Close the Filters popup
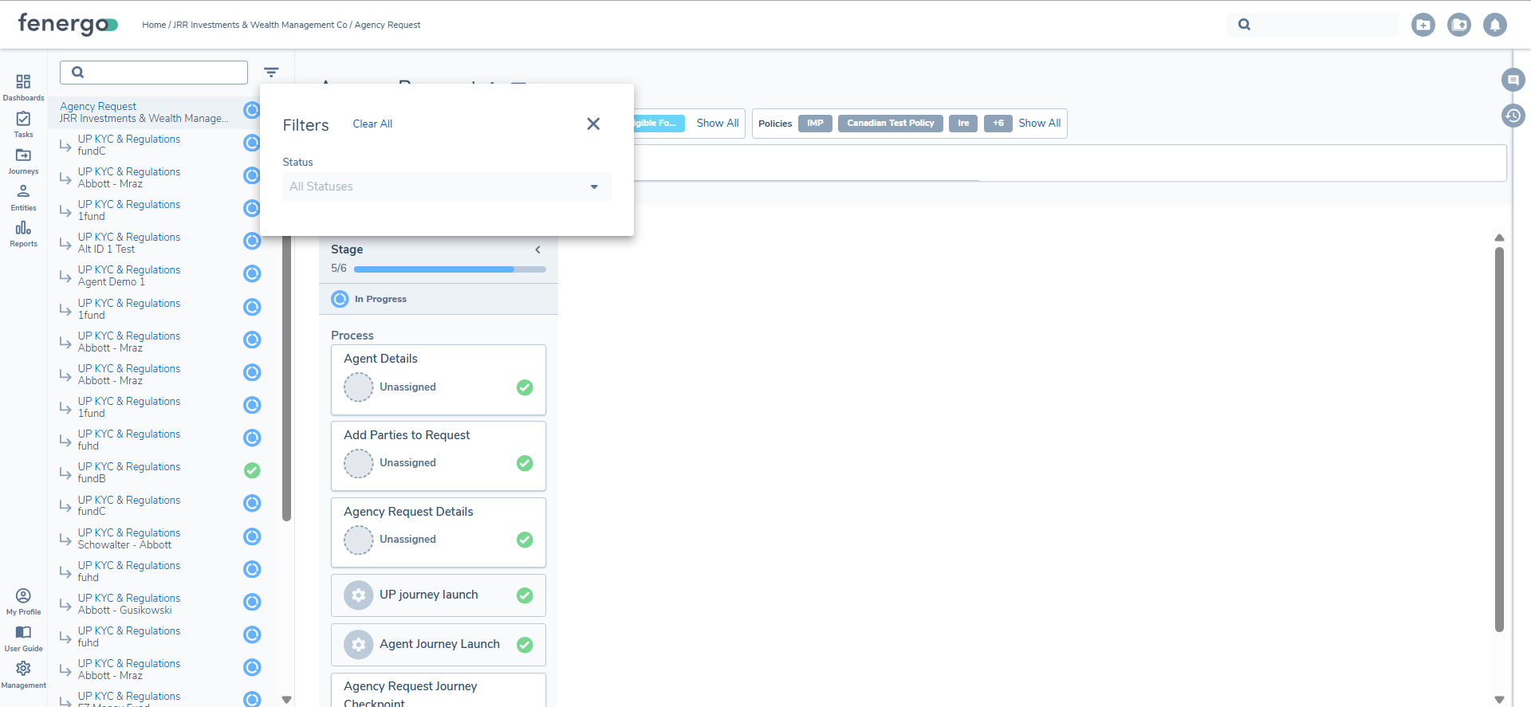This screenshot has width=1531, height=707. click(593, 124)
